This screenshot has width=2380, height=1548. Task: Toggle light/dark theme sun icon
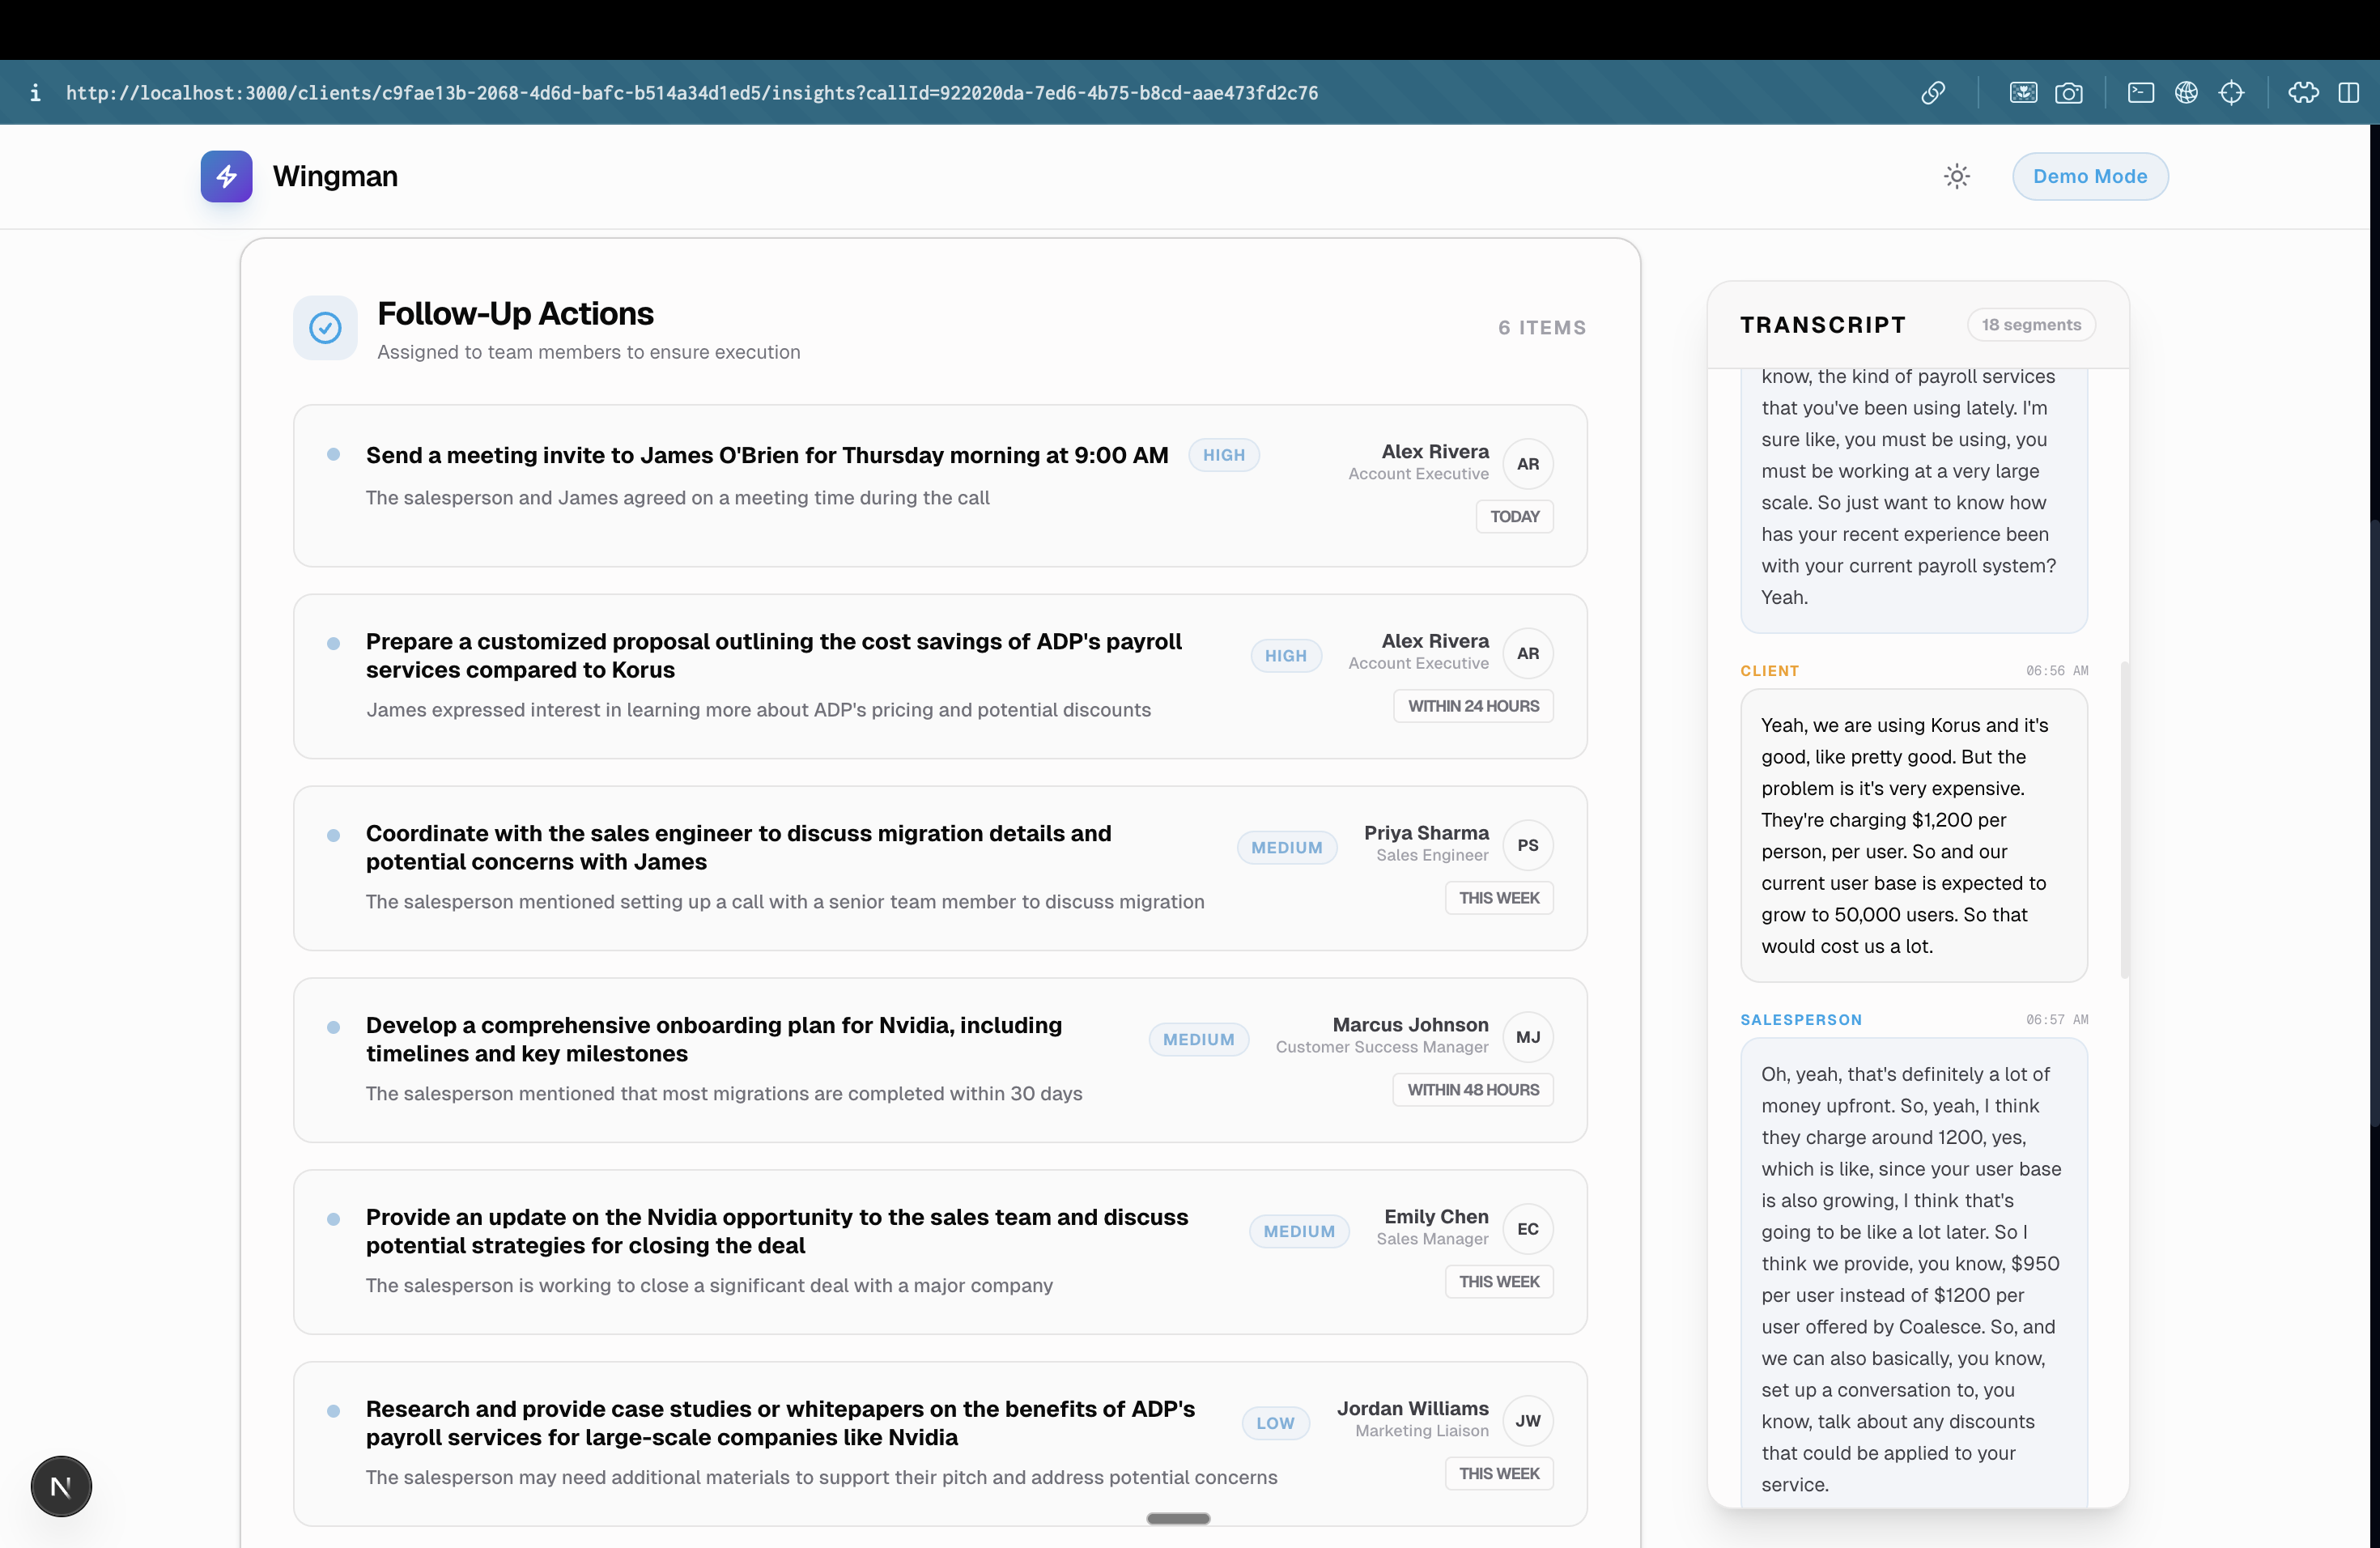click(x=1956, y=176)
